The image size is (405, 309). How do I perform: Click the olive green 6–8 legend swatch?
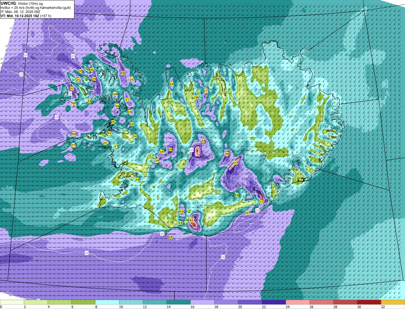tap(84, 302)
